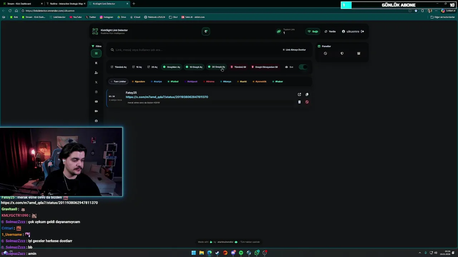Image resolution: width=458 pixels, height=257 pixels.
Task: Open the Windows Start menu
Action: tap(194, 253)
